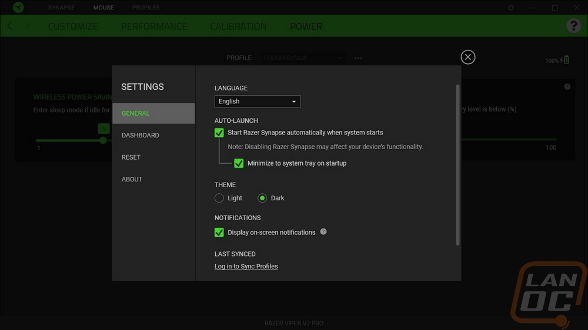
Task: Maximize the Synapse window
Action: click(554, 8)
